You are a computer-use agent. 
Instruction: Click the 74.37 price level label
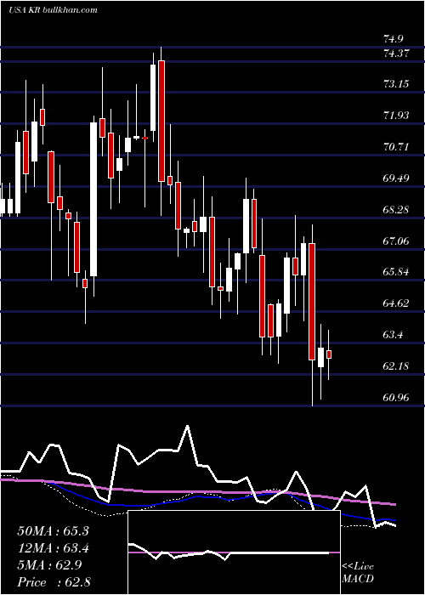tap(396, 53)
